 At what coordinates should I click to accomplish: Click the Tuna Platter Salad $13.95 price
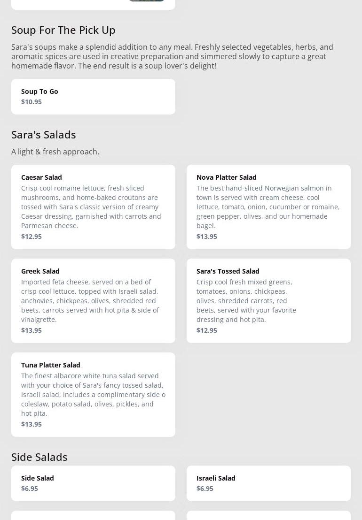tap(31, 424)
